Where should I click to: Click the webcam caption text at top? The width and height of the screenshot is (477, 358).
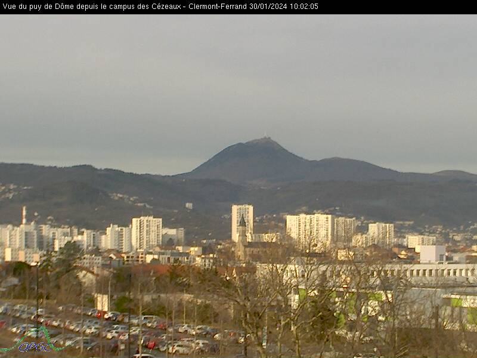160,7
